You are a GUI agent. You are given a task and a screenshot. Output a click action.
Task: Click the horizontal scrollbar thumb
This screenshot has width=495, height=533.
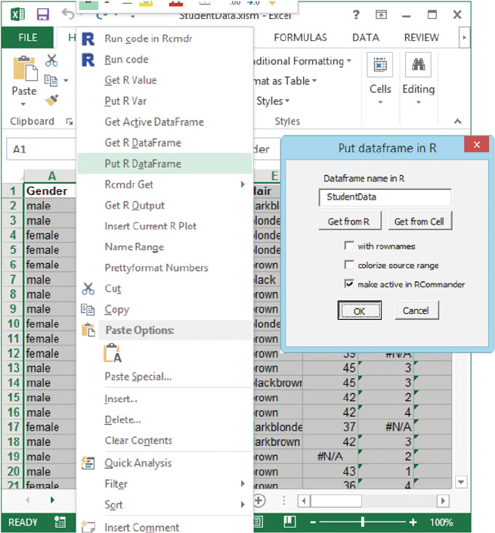[336, 500]
